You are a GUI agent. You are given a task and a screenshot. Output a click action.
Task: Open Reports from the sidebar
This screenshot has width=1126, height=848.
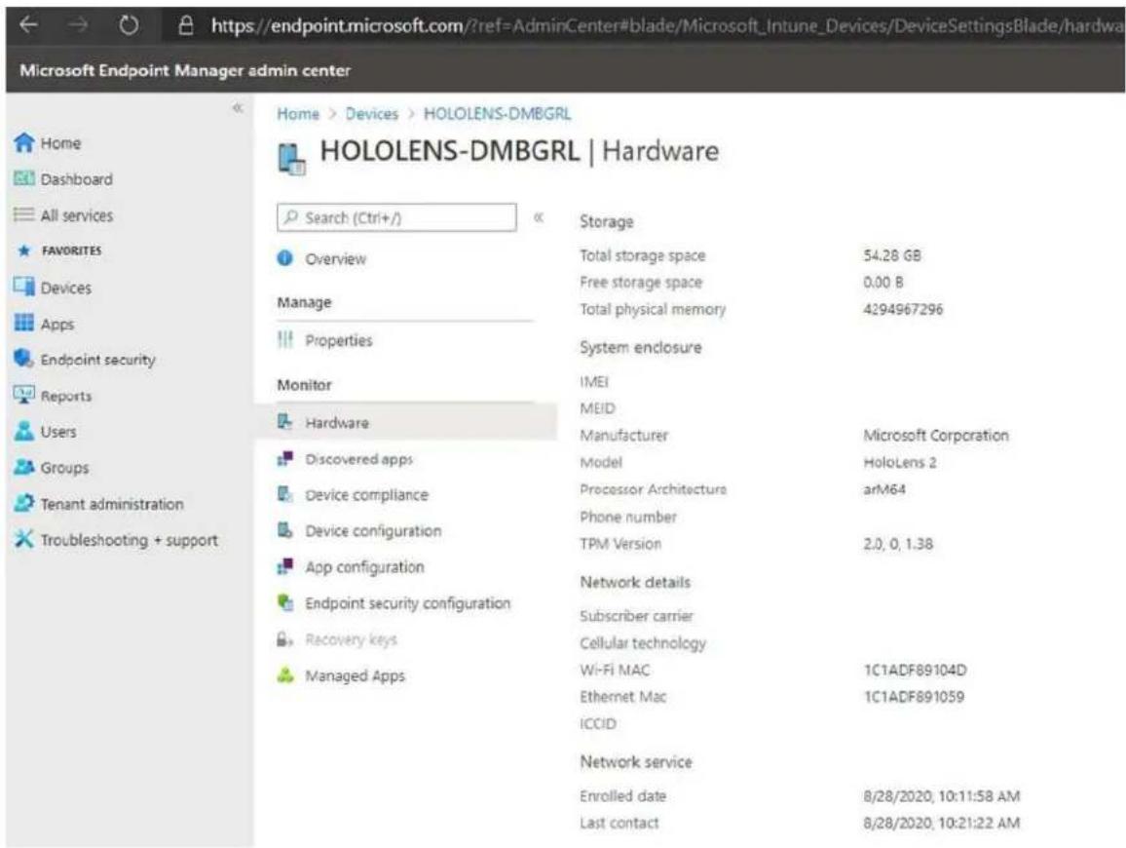coord(66,396)
